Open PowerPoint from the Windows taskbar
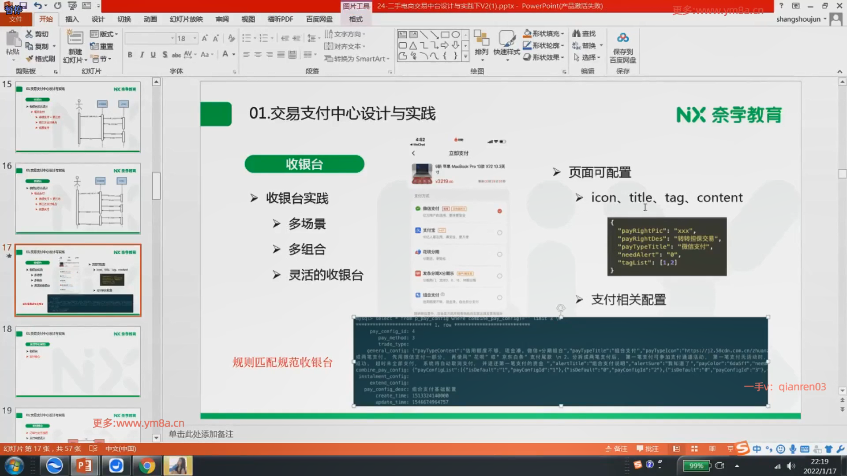Screen dimensions: 847x476 click(x=84, y=465)
